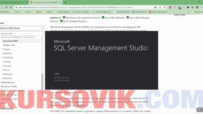203x114 pixels.
Task: Open SQL Server Profiler in the sidebar
Action: click(9, 86)
